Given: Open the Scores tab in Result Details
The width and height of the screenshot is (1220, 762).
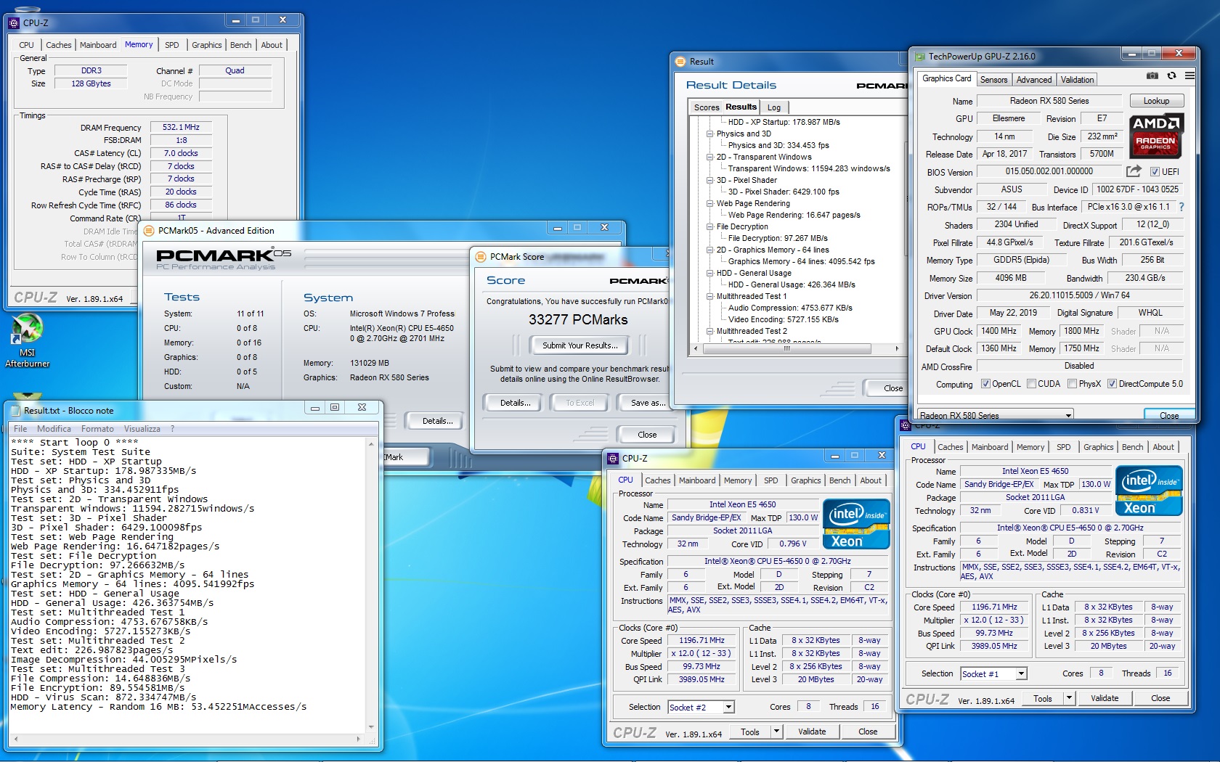Looking at the screenshot, I should [706, 107].
